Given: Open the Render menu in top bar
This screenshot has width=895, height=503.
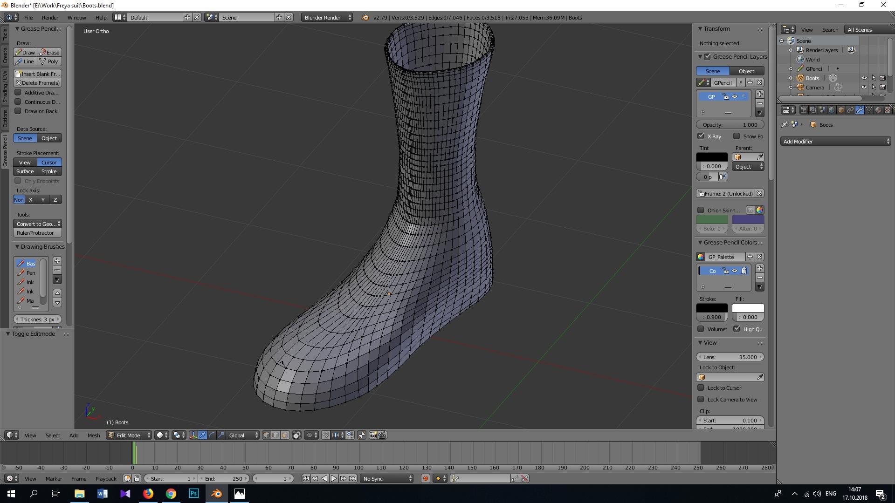Looking at the screenshot, I should [x=50, y=17].
